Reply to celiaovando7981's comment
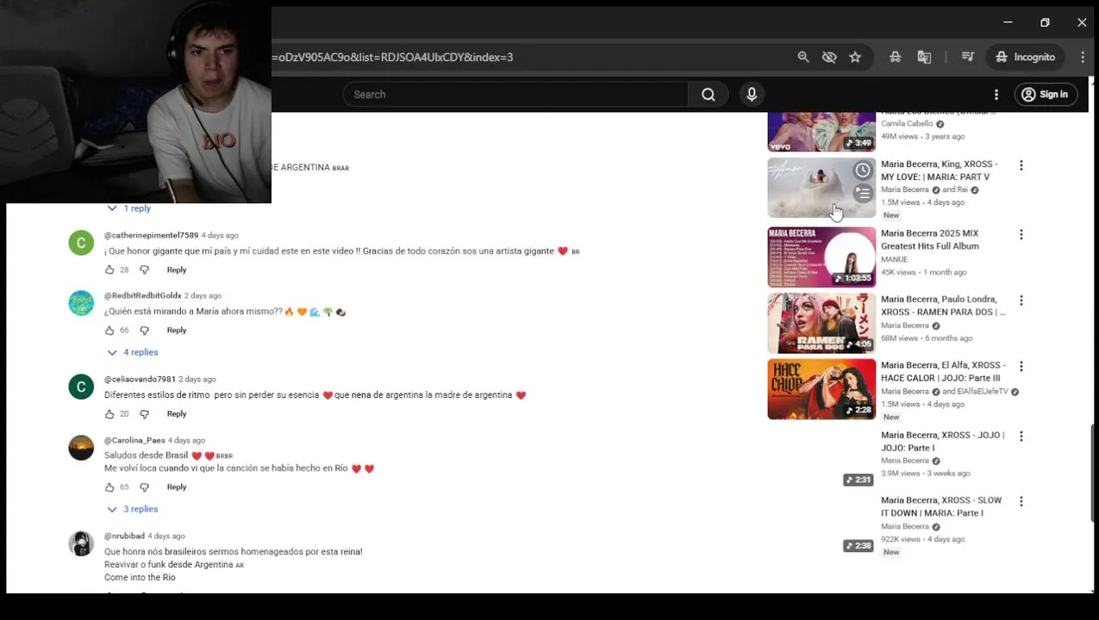1099x620 pixels. tap(177, 413)
